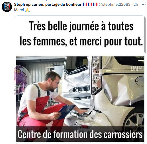Click the vertical scrollbar beside the image
Image resolution: width=147 pixels, height=144 pixels.
click(145, 34)
